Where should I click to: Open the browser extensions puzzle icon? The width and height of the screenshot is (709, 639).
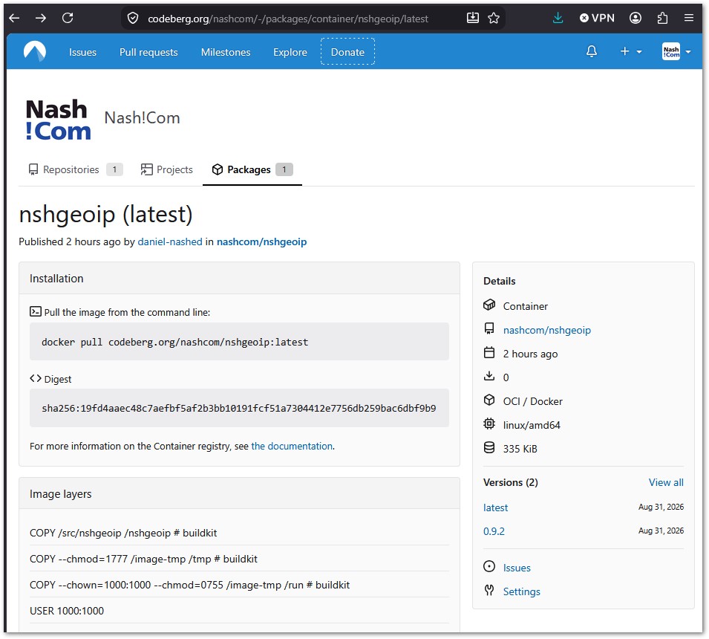click(662, 18)
